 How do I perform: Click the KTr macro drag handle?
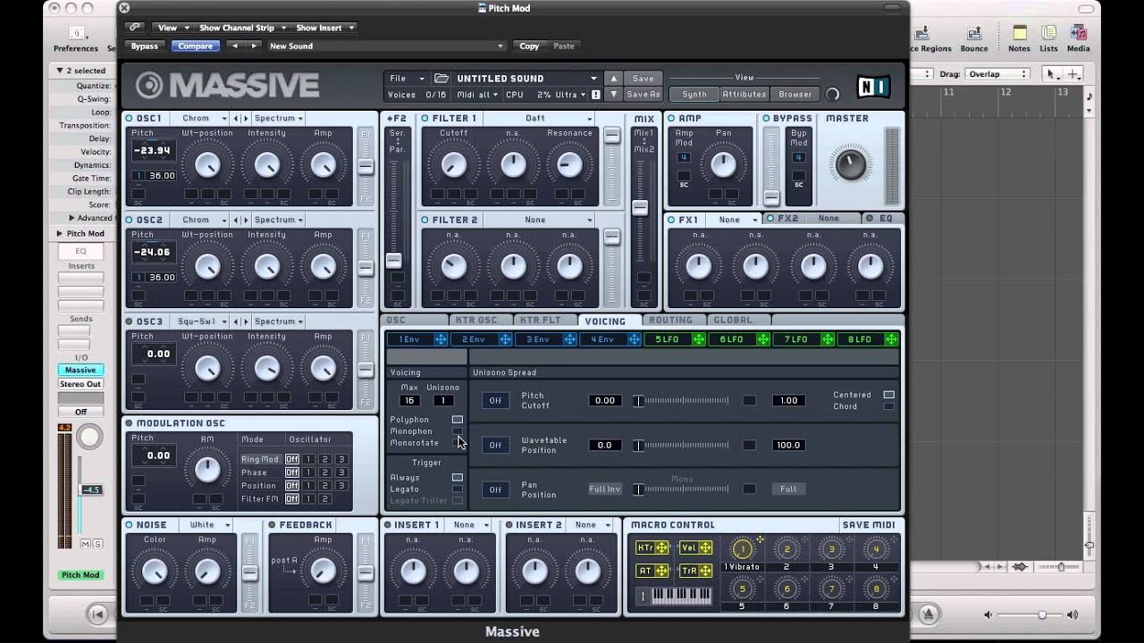tap(662, 547)
